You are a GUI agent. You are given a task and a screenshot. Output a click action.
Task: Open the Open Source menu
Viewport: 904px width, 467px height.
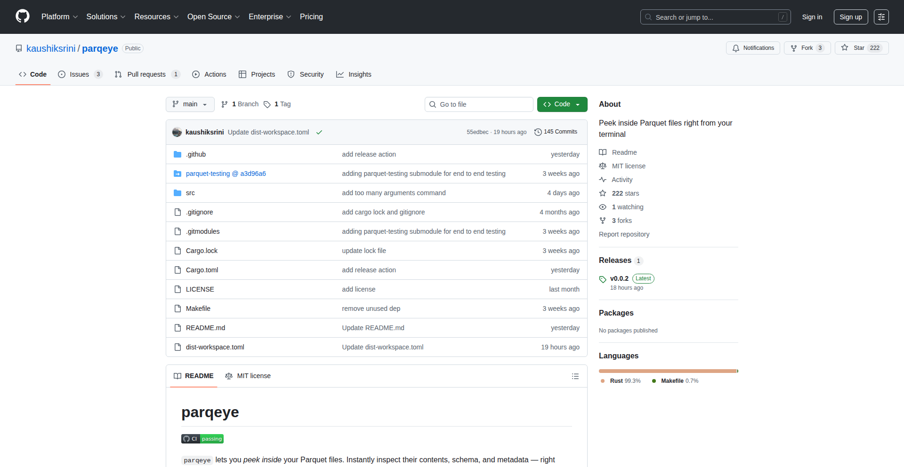click(x=213, y=16)
